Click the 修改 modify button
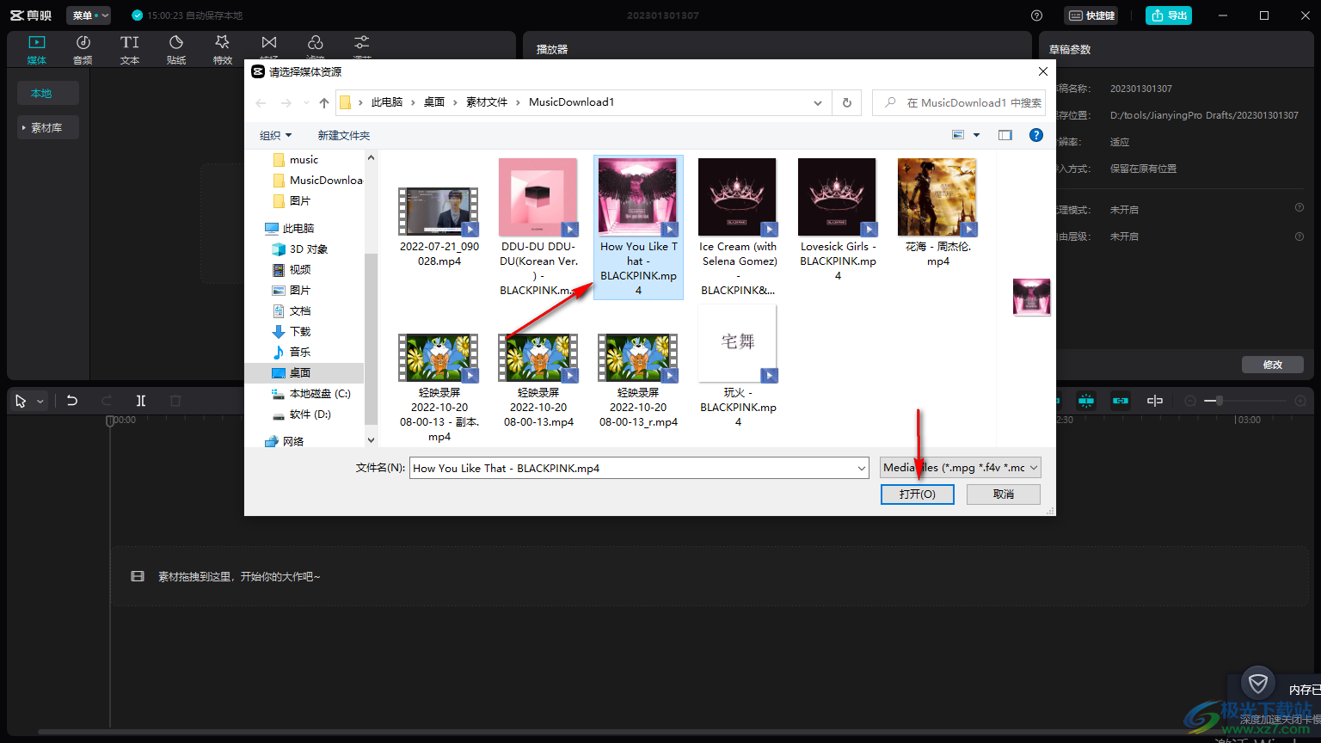The width and height of the screenshot is (1321, 743). (x=1273, y=365)
